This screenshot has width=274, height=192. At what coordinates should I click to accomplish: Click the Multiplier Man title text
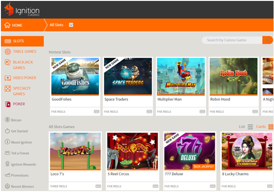point(169,99)
